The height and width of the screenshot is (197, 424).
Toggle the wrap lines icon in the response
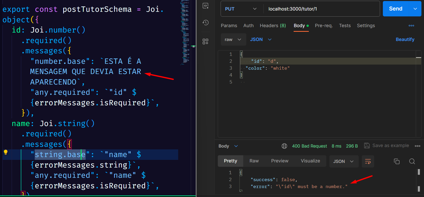click(368, 161)
